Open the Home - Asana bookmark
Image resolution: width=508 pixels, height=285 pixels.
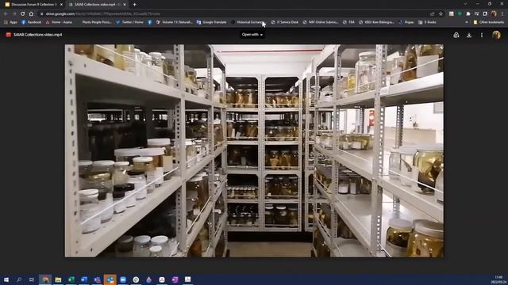click(59, 22)
